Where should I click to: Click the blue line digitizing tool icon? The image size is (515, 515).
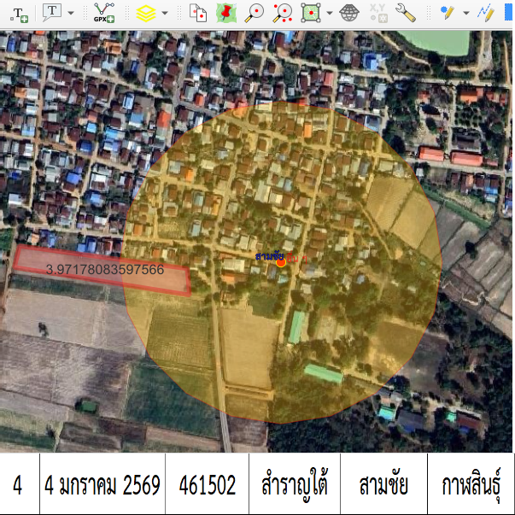click(486, 13)
